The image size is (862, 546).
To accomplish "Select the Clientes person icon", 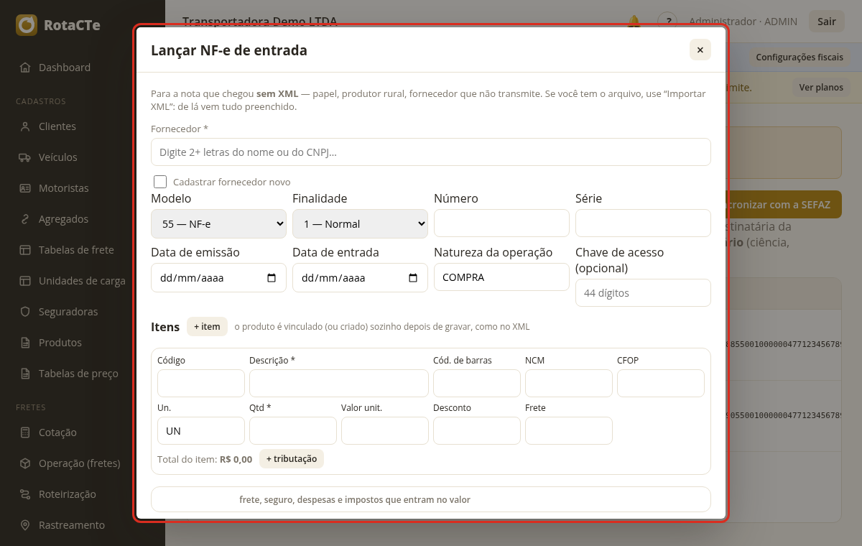I will click(x=25, y=126).
